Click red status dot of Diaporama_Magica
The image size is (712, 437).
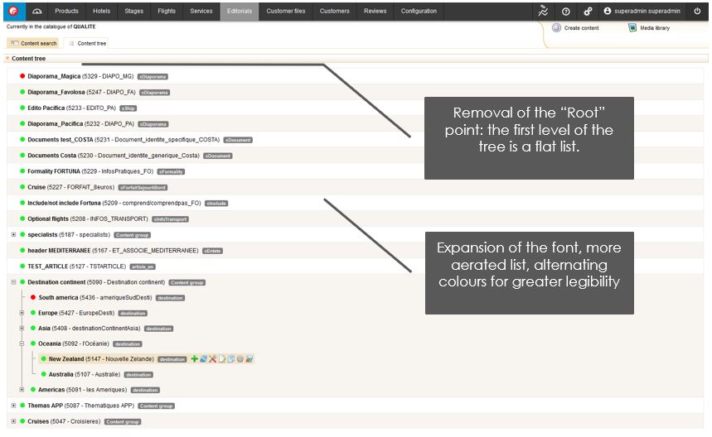(22, 76)
